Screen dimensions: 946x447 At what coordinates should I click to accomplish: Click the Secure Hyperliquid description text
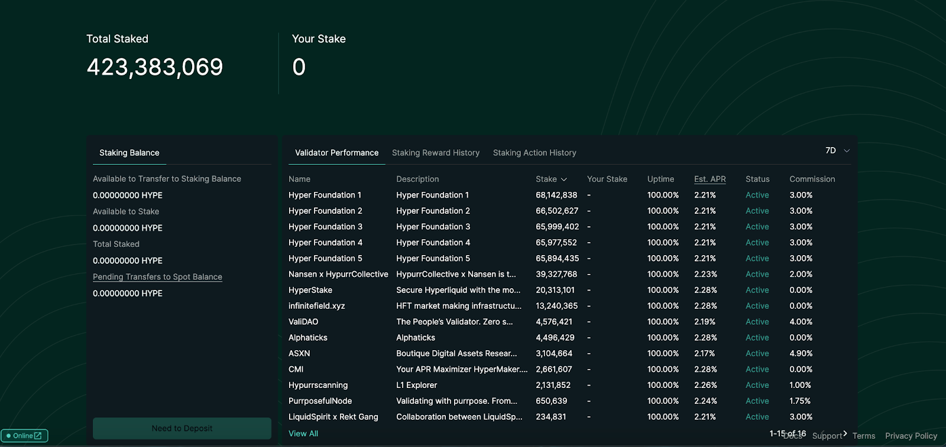pyautogui.click(x=458, y=291)
